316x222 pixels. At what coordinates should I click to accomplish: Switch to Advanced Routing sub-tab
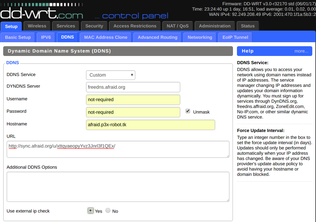click(x=157, y=37)
